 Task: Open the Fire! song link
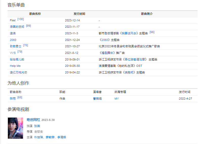(13, 20)
